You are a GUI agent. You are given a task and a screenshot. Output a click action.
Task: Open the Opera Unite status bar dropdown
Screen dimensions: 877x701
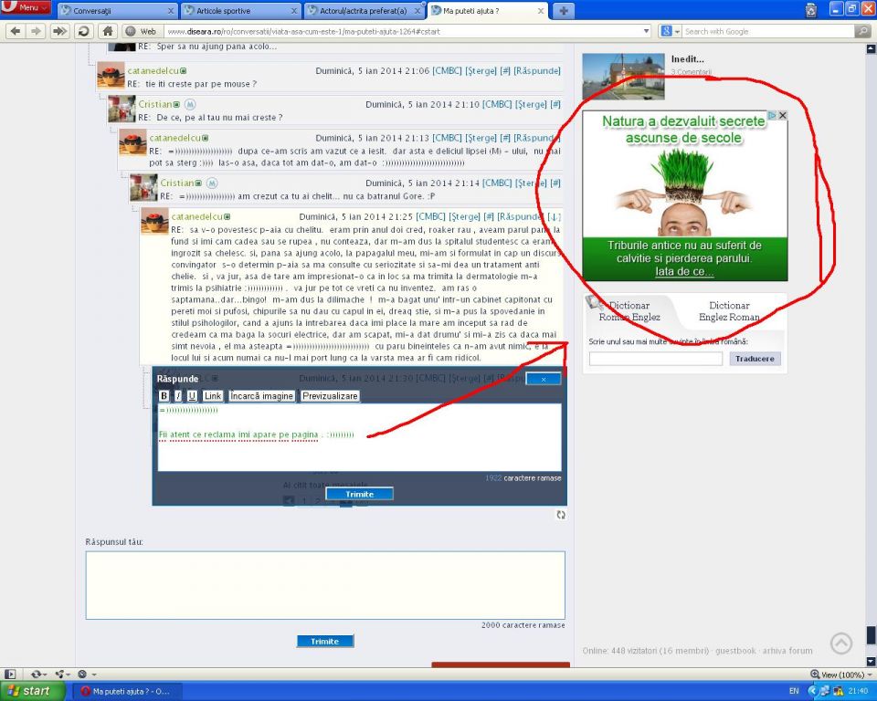click(61, 675)
